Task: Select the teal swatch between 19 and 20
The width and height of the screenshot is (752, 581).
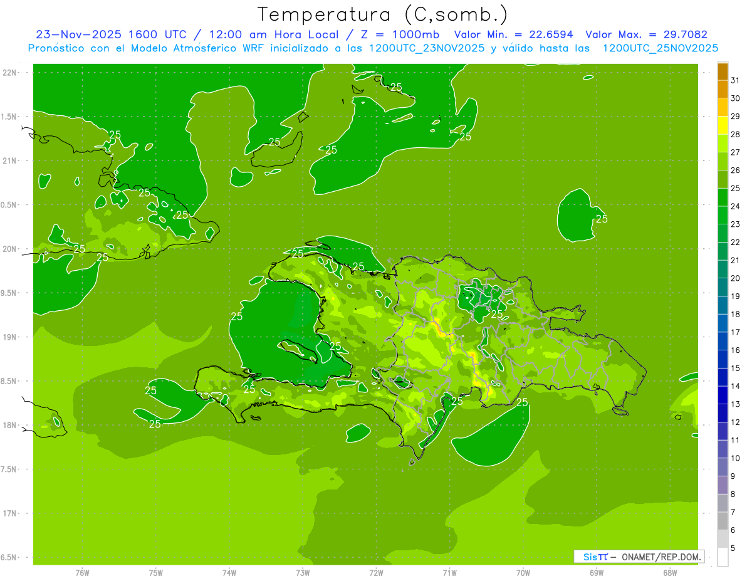Action: [x=723, y=288]
